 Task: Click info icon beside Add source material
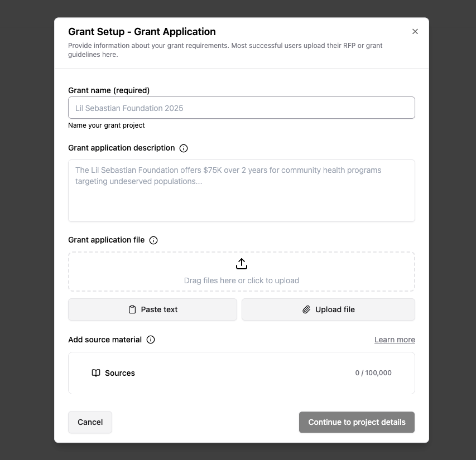point(151,340)
